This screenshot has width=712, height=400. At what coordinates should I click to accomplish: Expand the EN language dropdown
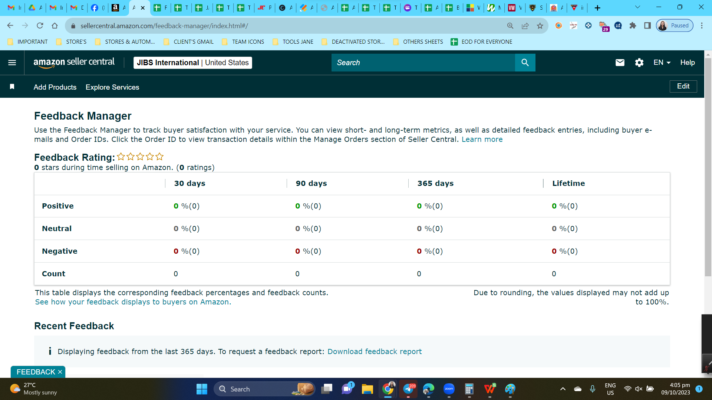tap(662, 63)
